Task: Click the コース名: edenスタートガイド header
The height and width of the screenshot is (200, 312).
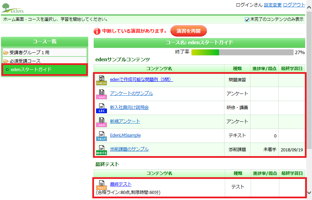Action: pyautogui.click(x=199, y=43)
